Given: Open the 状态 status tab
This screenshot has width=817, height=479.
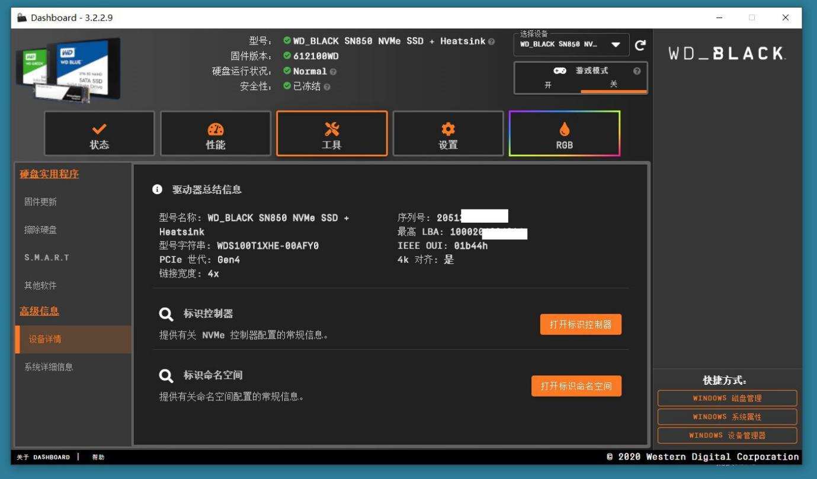Looking at the screenshot, I should pyautogui.click(x=100, y=133).
